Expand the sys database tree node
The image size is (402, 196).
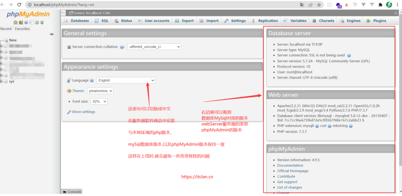click(x=2, y=81)
